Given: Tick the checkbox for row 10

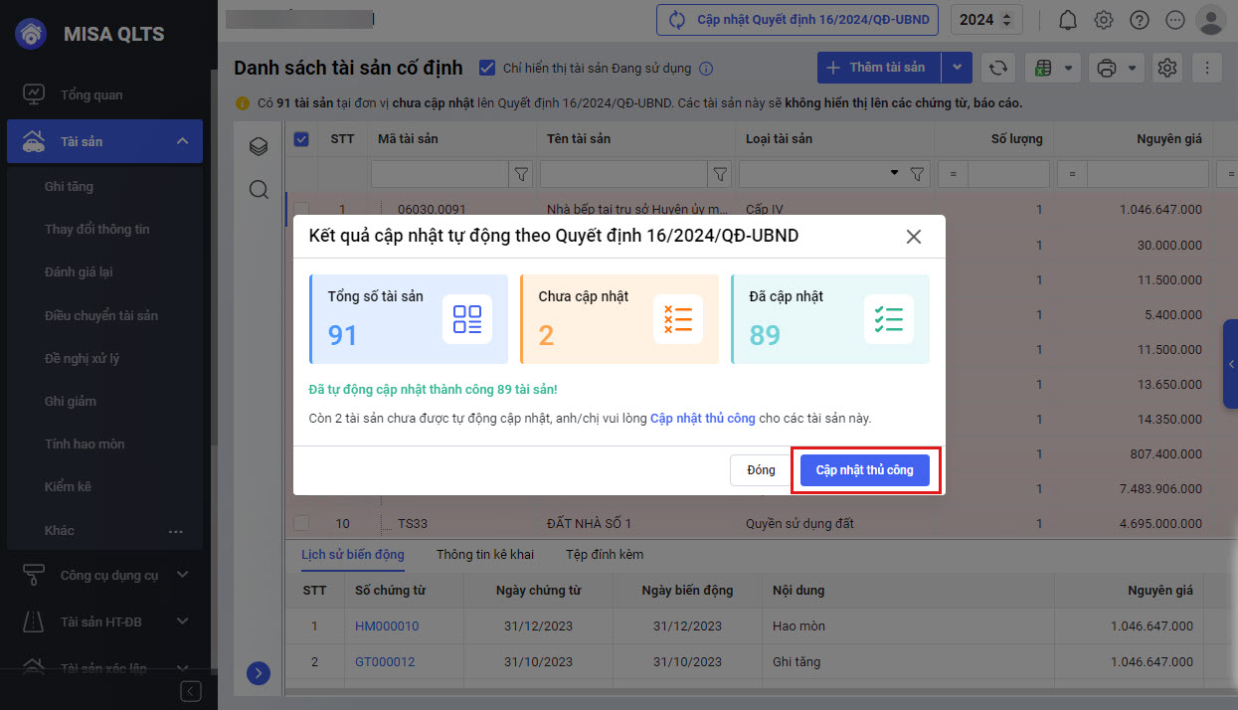Looking at the screenshot, I should (x=301, y=523).
